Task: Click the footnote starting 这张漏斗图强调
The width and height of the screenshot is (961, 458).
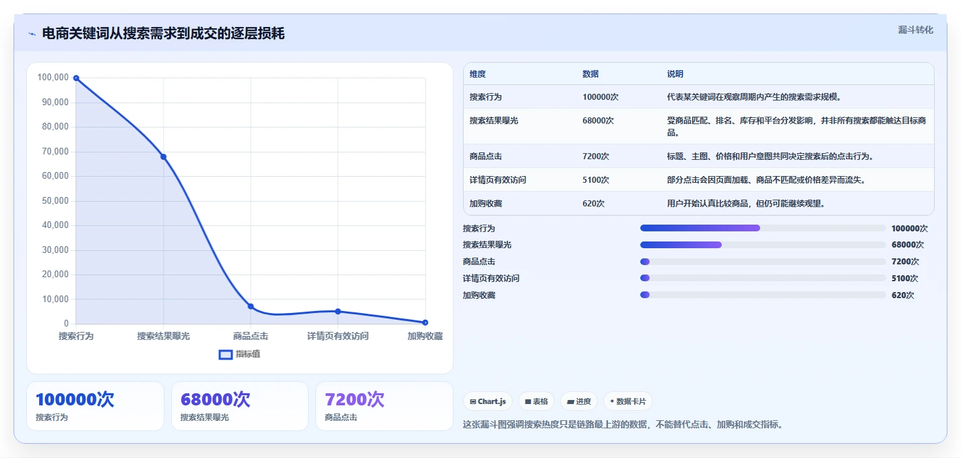Action: pos(623,425)
